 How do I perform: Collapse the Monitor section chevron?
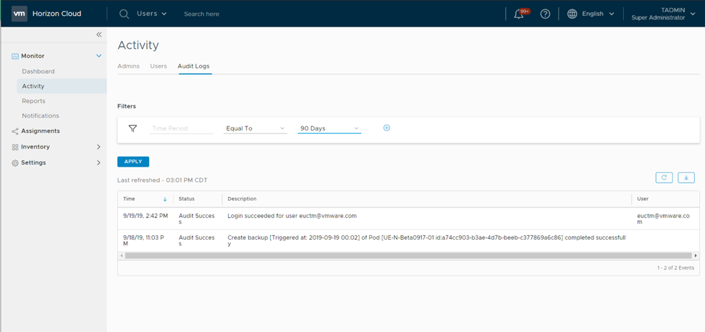(99, 56)
